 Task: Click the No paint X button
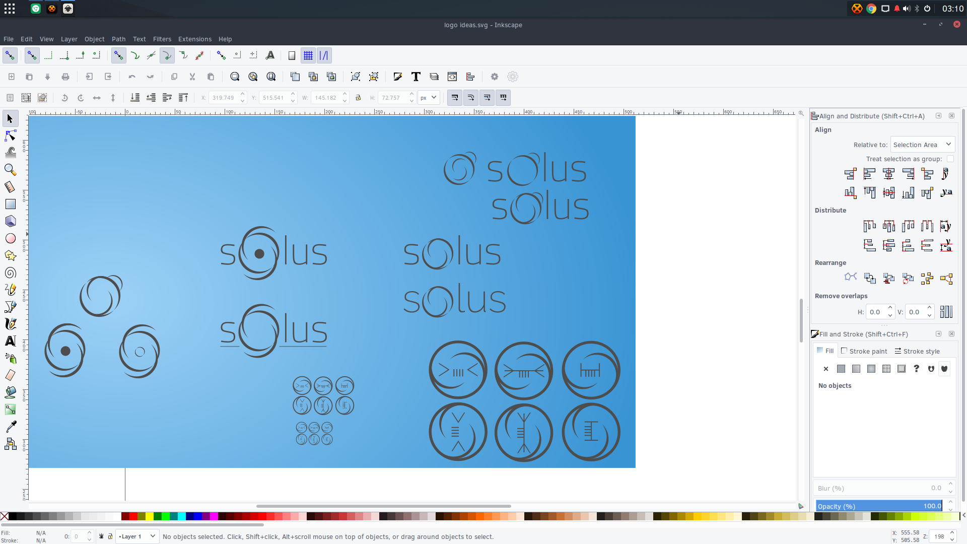point(826,369)
